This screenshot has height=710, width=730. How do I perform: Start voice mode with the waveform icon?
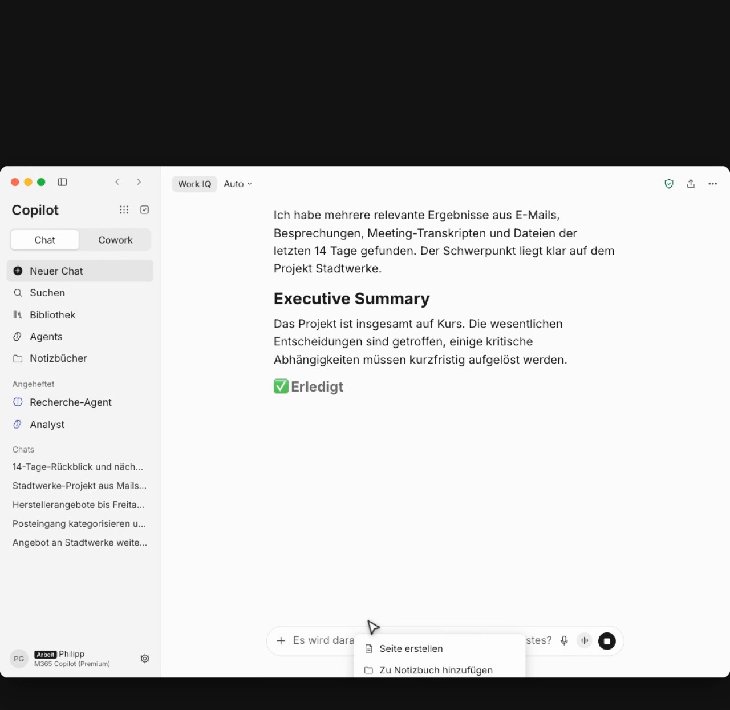click(584, 640)
